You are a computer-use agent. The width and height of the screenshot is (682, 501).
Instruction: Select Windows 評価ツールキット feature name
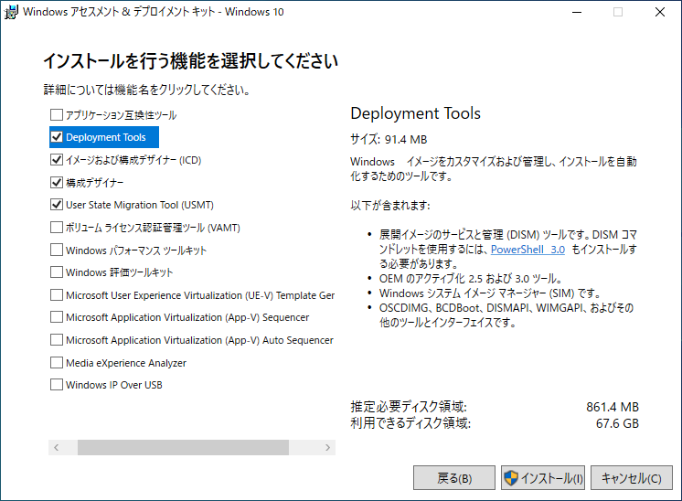119,272
